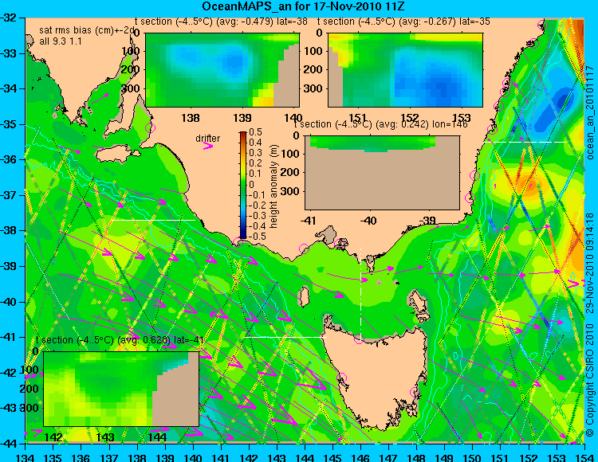This screenshot has height=462, width=598.
Task: Click the height anomaly color bar
Action: pos(243,185)
